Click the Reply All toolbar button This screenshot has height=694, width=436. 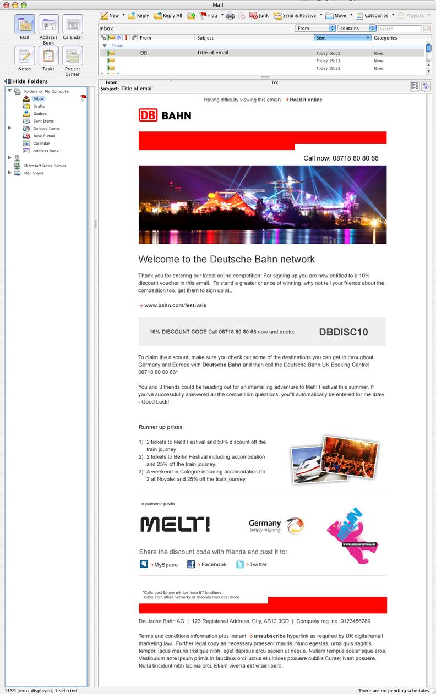pos(168,15)
